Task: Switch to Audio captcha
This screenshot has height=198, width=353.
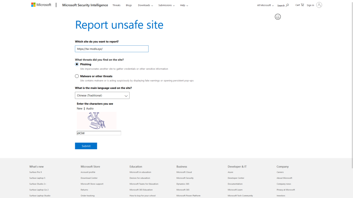Action: click(x=90, y=109)
